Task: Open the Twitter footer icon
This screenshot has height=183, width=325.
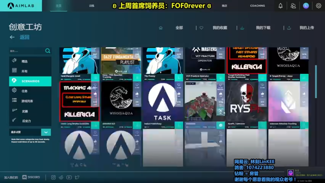Action: (77, 177)
